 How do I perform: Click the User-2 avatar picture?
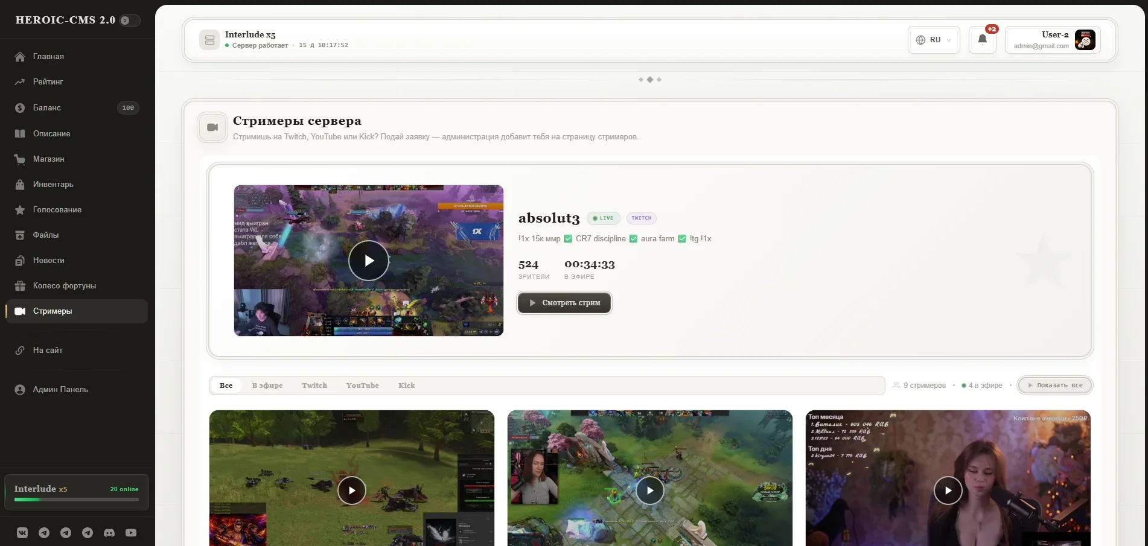click(x=1085, y=40)
